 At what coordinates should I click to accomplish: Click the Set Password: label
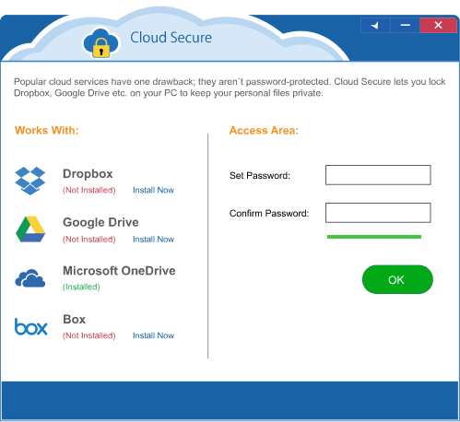(x=260, y=175)
